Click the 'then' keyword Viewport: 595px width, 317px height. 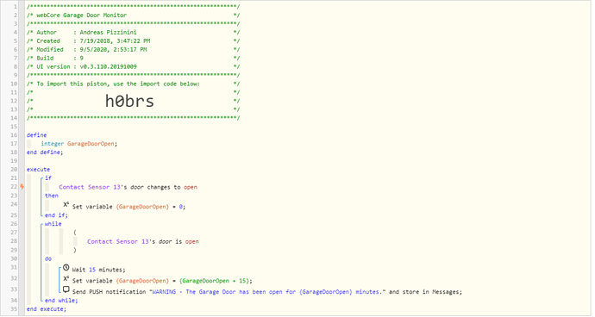(x=52, y=196)
